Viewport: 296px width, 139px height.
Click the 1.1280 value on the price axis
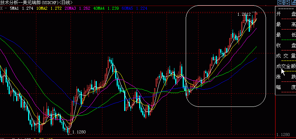point(283,135)
